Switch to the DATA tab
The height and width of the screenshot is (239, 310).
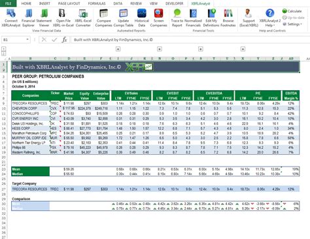[x=118, y=3]
